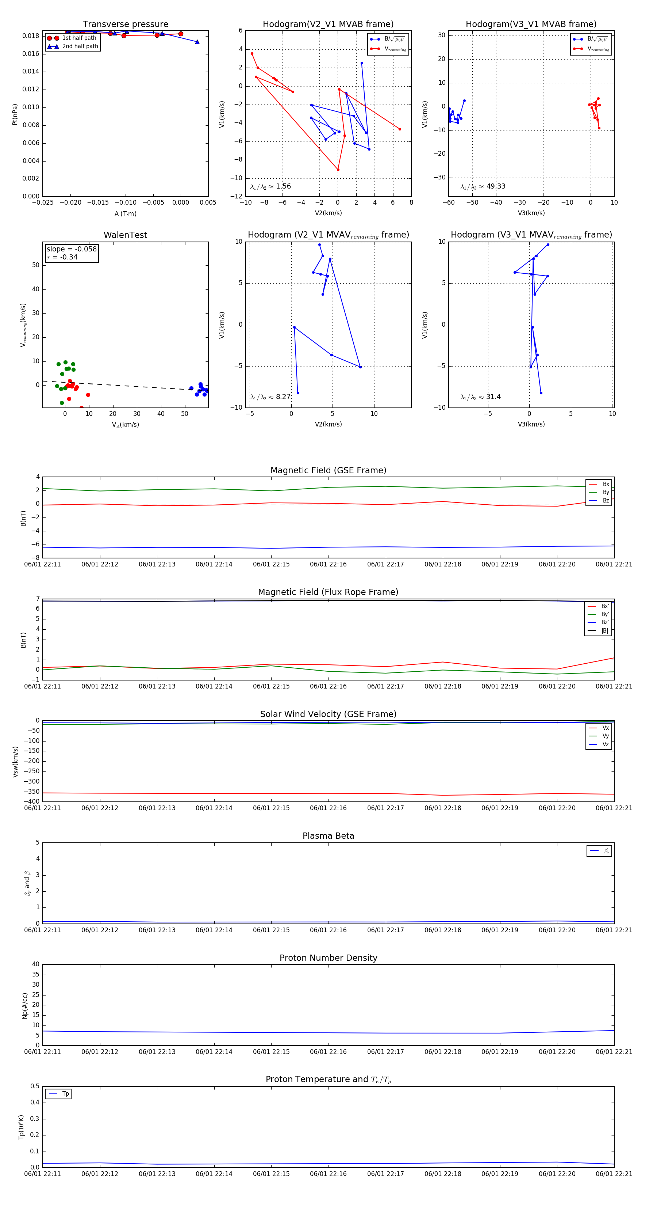
Task: Click '06/01 22:16' tick in GSE magnetic field plot
Action: point(328,564)
